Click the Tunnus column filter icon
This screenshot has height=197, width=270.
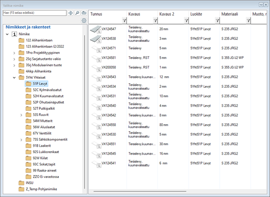click(x=124, y=20)
